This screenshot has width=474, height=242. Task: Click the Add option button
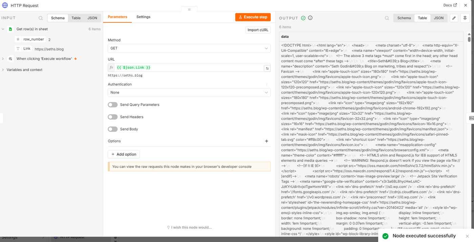pos(124,154)
